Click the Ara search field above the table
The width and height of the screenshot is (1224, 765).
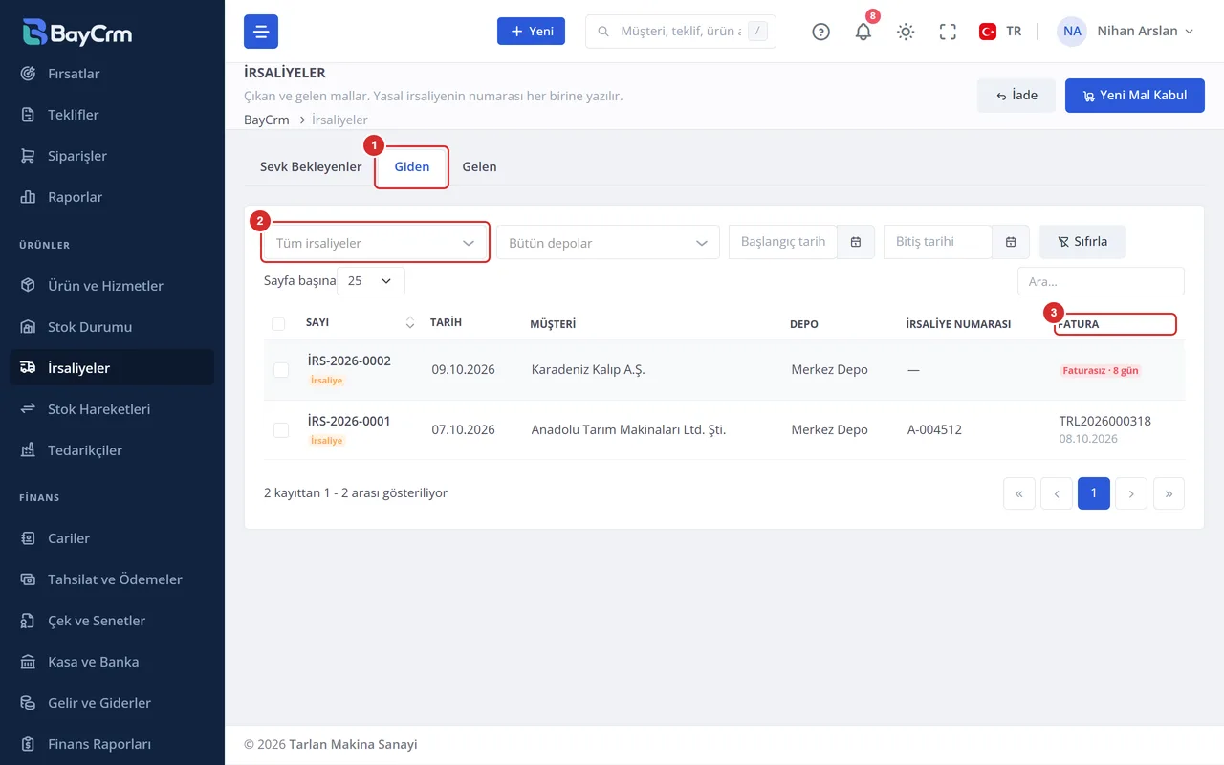pyautogui.click(x=1101, y=281)
